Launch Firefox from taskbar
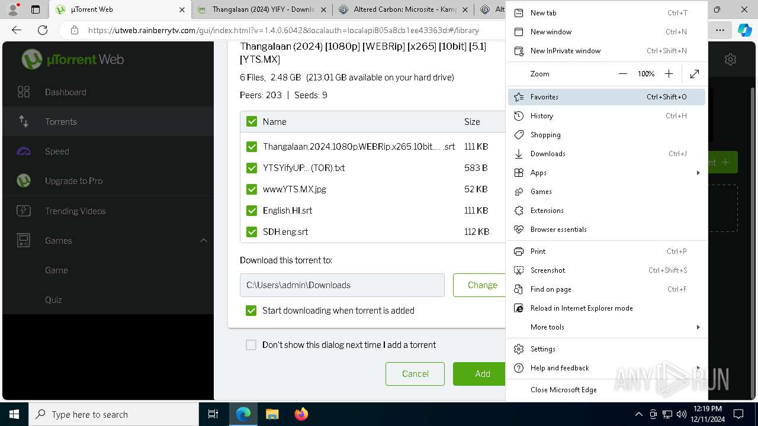The height and width of the screenshot is (426, 758). click(301, 414)
